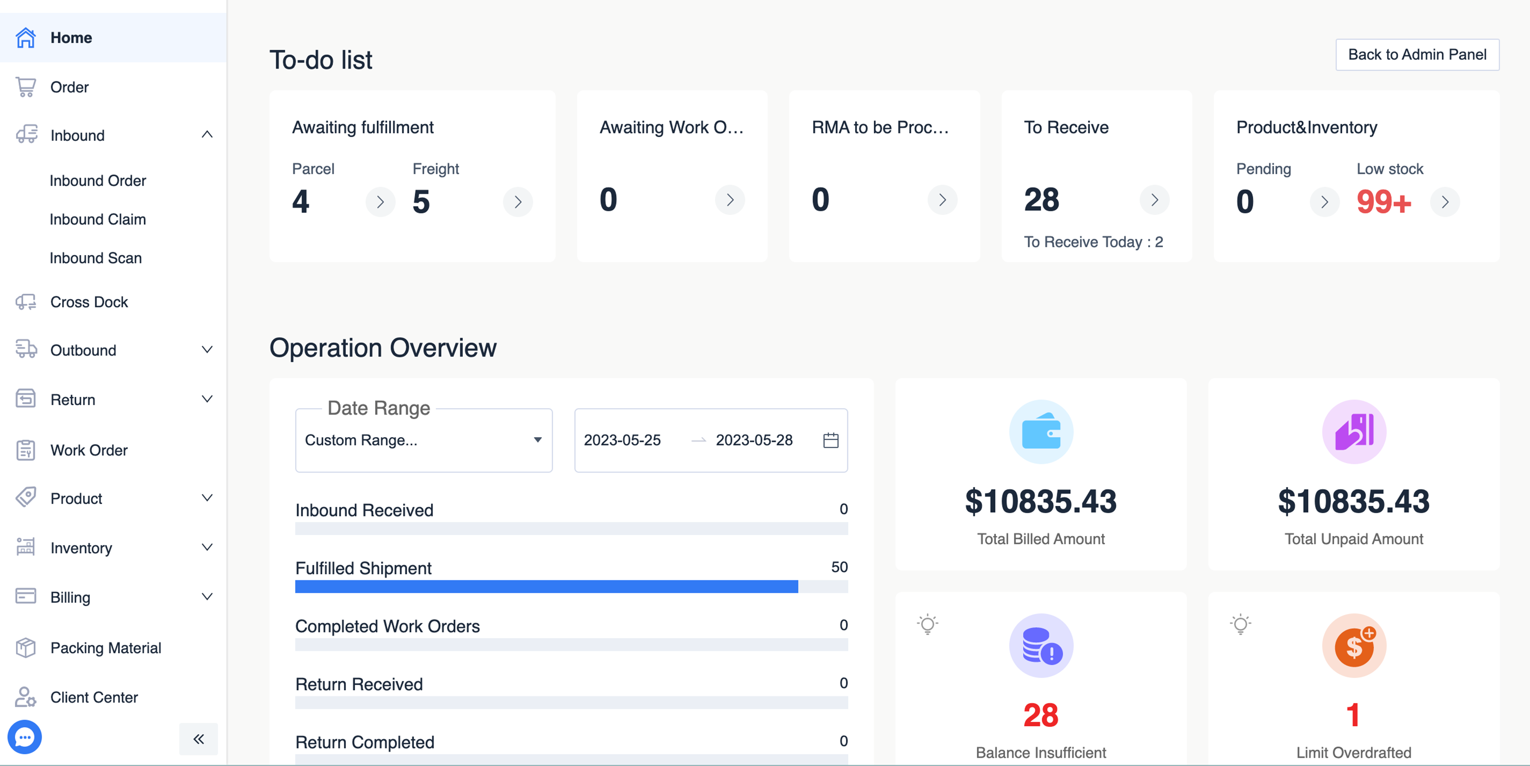This screenshot has height=766, width=1530.
Task: Click the Fulfilled Shipment progress bar
Action: pyautogui.click(x=571, y=587)
